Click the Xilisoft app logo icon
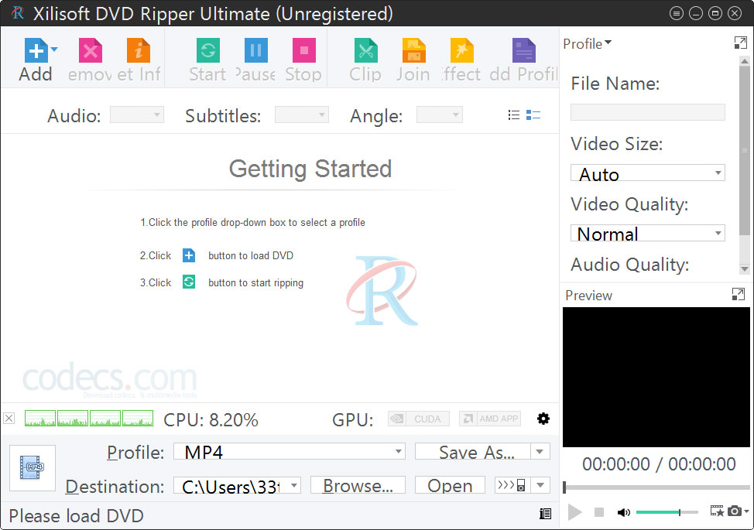Viewport: 754px width, 530px height. 18,13
